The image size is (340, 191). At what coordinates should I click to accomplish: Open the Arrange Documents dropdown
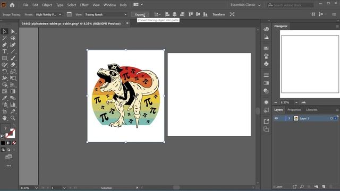[x=138, y=4]
